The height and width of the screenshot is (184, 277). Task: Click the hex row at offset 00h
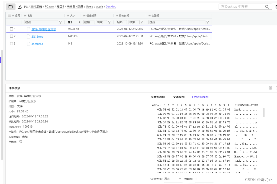click(207, 110)
